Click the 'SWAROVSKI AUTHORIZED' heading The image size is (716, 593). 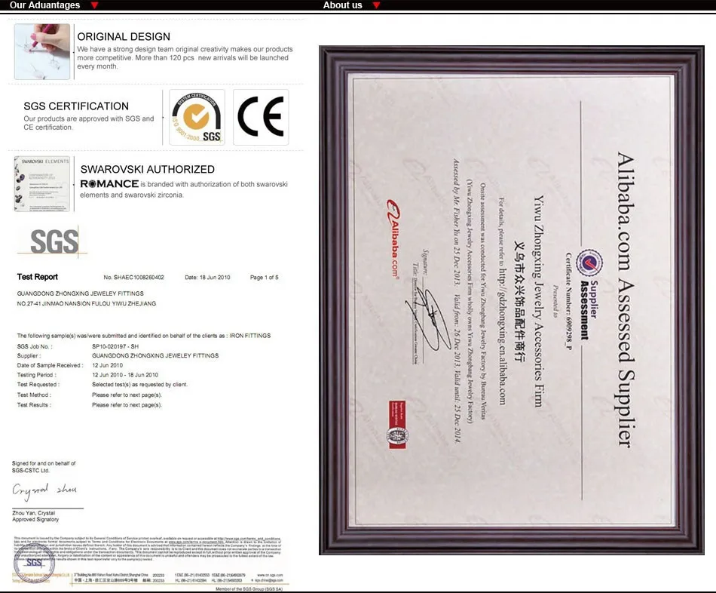coord(147,169)
